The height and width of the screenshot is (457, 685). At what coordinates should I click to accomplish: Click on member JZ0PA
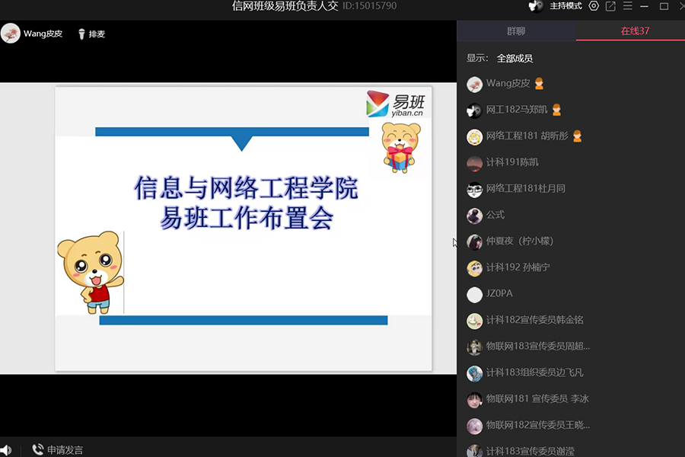tap(499, 294)
